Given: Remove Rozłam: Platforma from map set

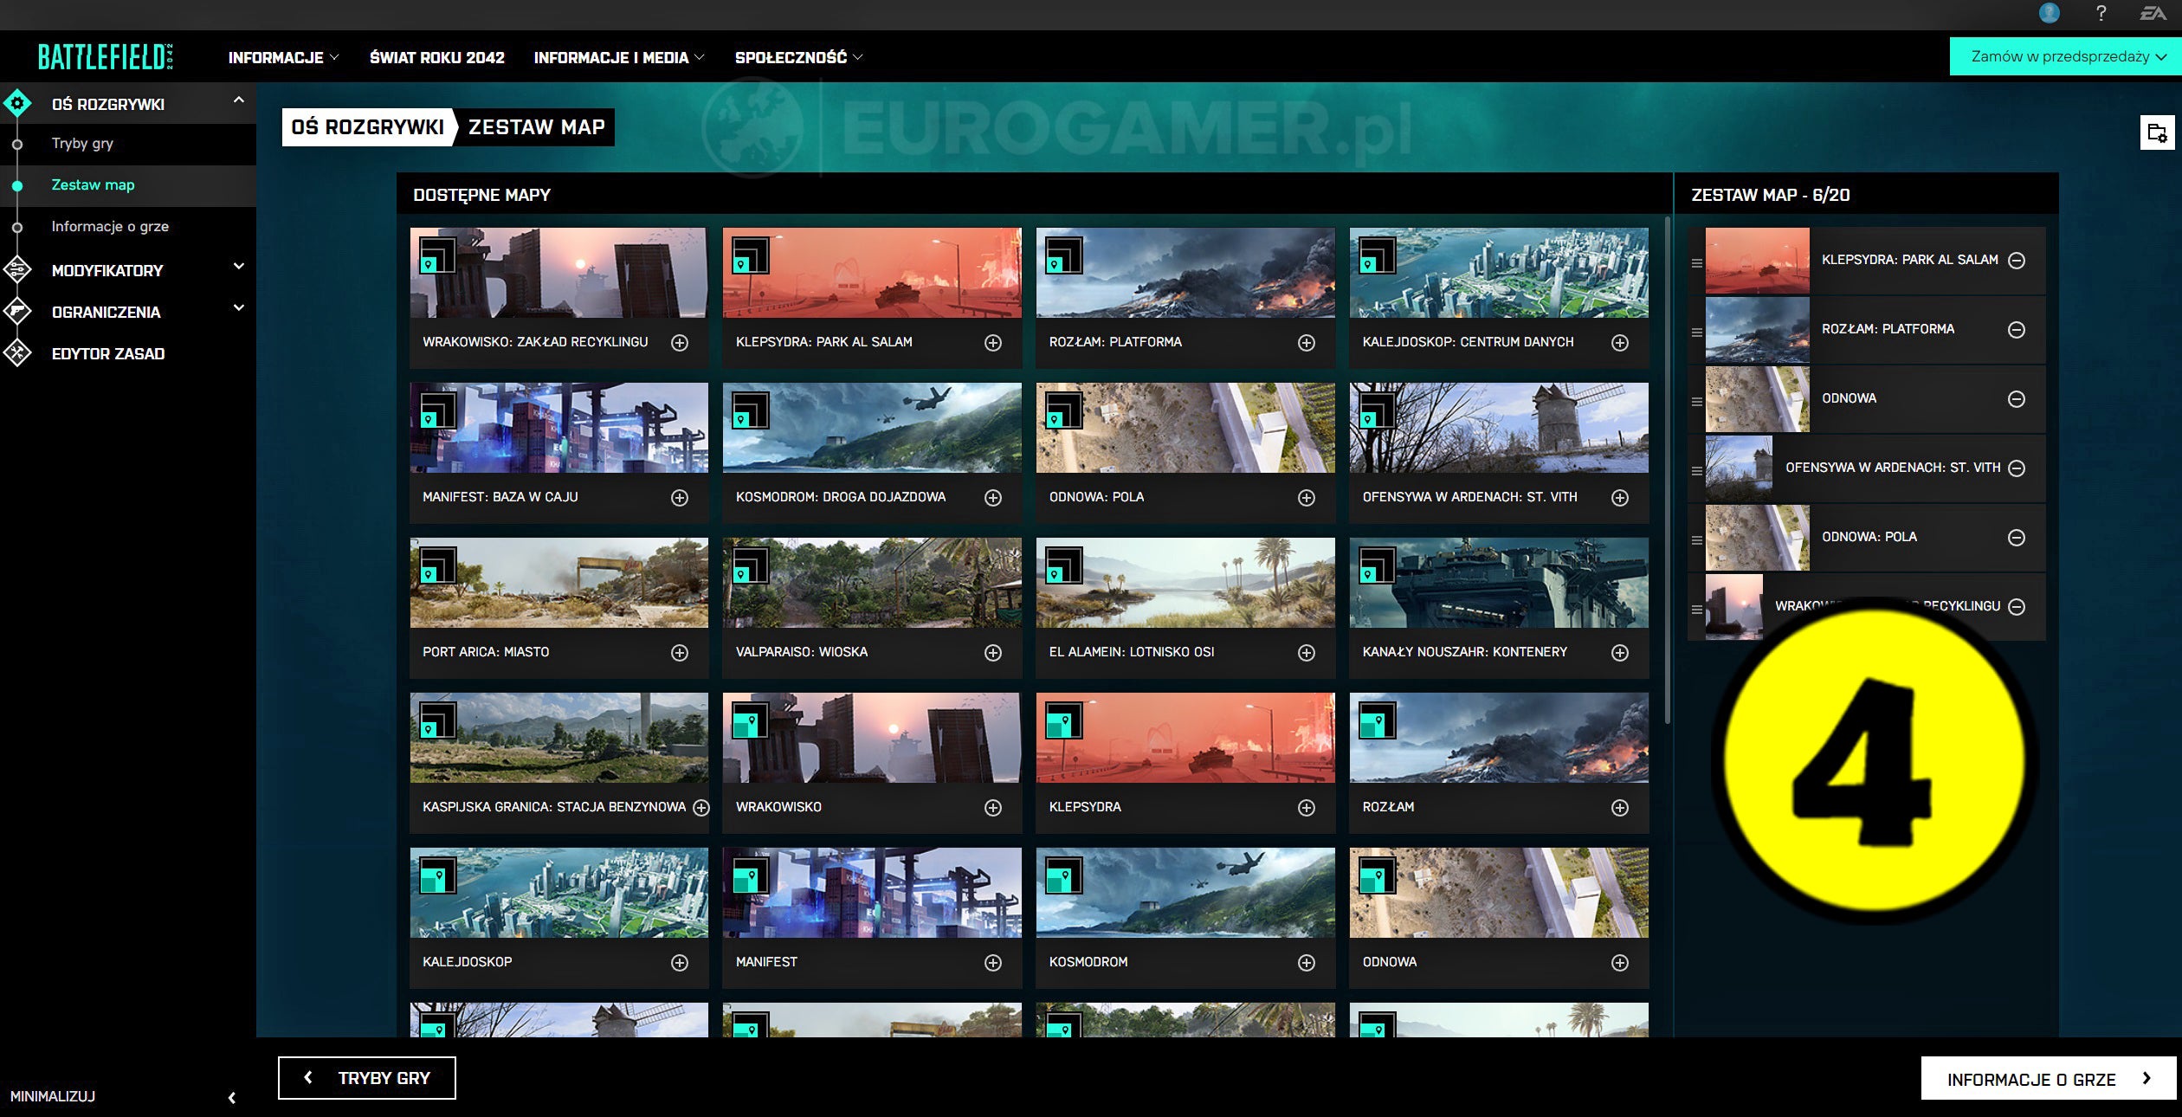Looking at the screenshot, I should 2017,330.
